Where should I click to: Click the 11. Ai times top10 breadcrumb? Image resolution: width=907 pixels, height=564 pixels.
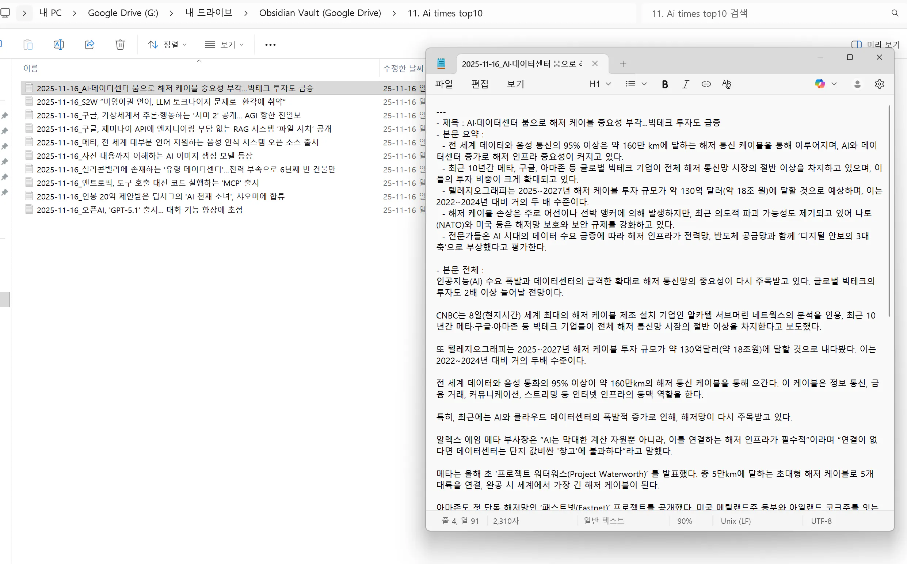click(445, 13)
